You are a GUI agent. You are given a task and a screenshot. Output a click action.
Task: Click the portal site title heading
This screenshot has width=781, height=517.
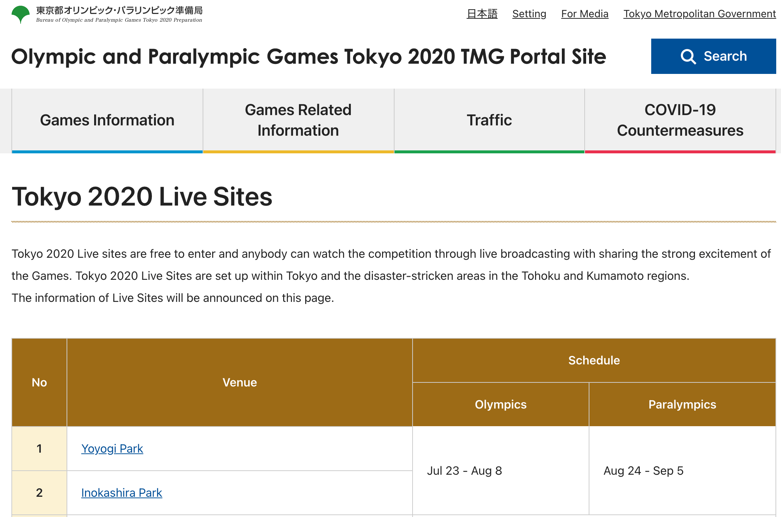[x=309, y=57]
